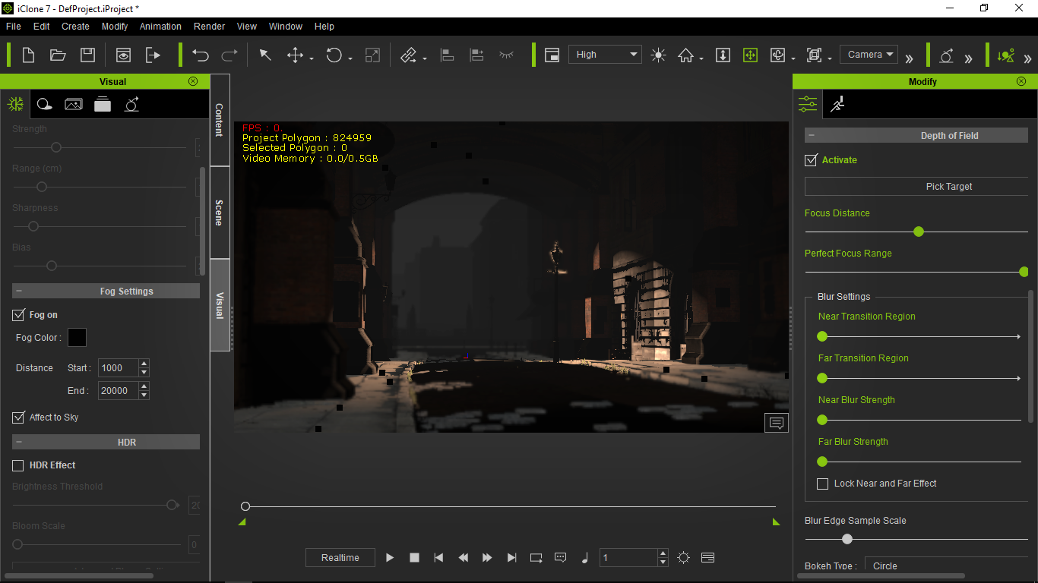1038x583 pixels.
Task: Expand the Move tool dropdown arrow
Action: pyautogui.click(x=312, y=58)
